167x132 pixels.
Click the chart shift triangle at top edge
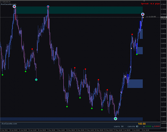coord(144,1)
